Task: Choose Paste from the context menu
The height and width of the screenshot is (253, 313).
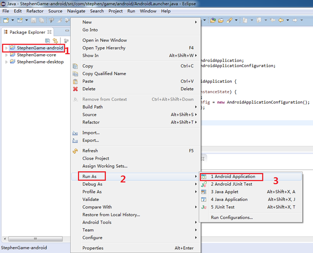Action: point(136,81)
